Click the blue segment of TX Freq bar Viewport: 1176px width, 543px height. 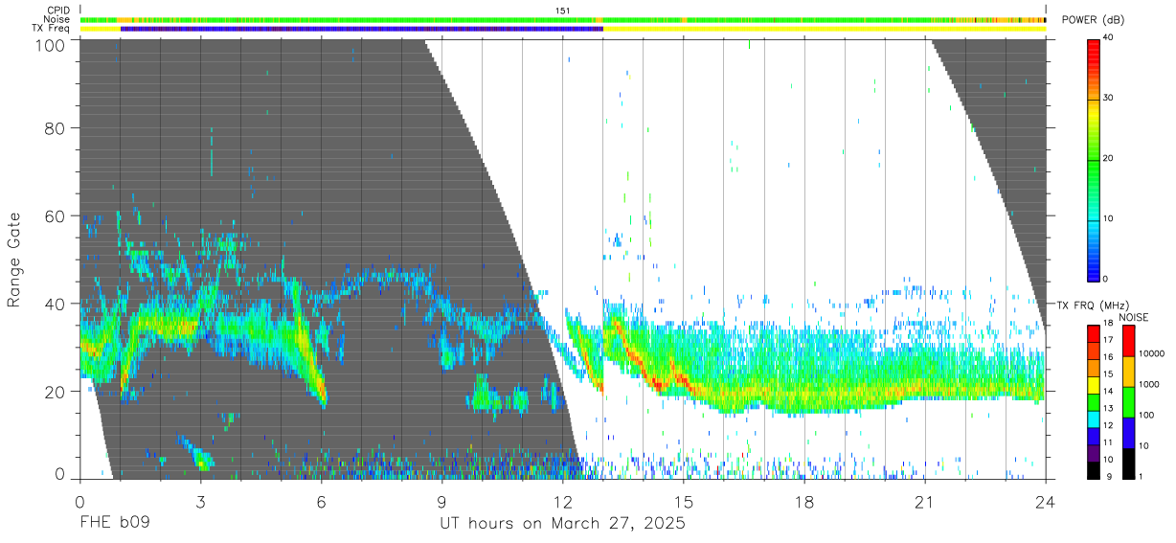tap(362, 29)
